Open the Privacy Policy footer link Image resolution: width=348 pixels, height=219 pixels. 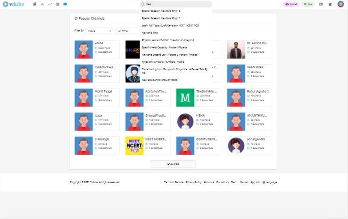[x=193, y=182]
